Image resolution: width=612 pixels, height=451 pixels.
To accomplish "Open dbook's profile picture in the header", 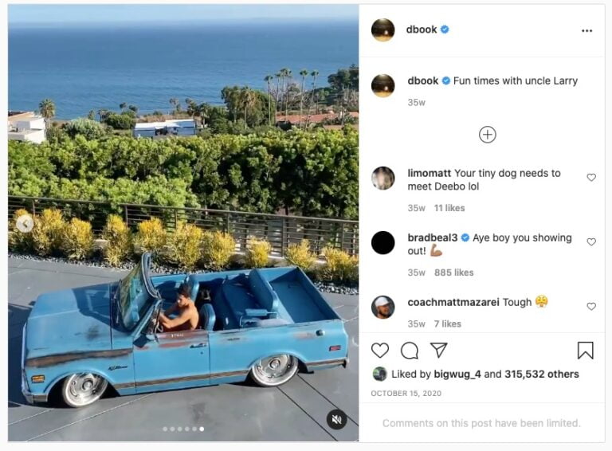I will 382,30.
